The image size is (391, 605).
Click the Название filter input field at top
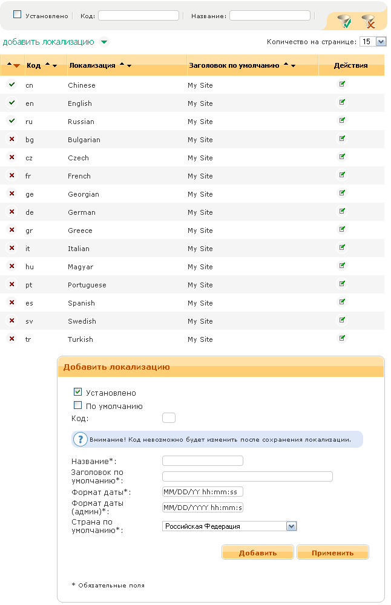[x=269, y=16]
